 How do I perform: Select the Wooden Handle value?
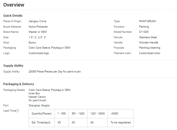click(x=149, y=43)
